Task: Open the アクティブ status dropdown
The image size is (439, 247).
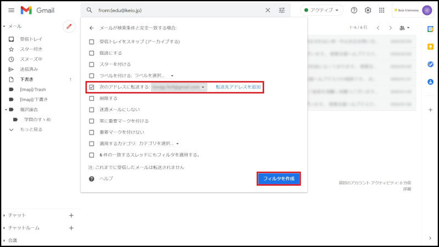Action: pos(322,10)
